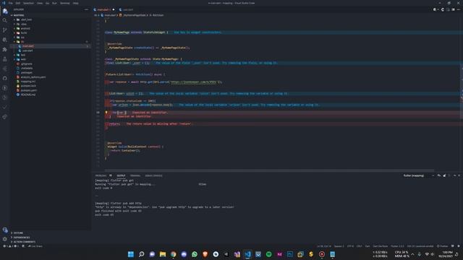Viewport: 463px width, 260px height.
Task: Switch to the PROBLEMS panel tab
Action: (101, 175)
